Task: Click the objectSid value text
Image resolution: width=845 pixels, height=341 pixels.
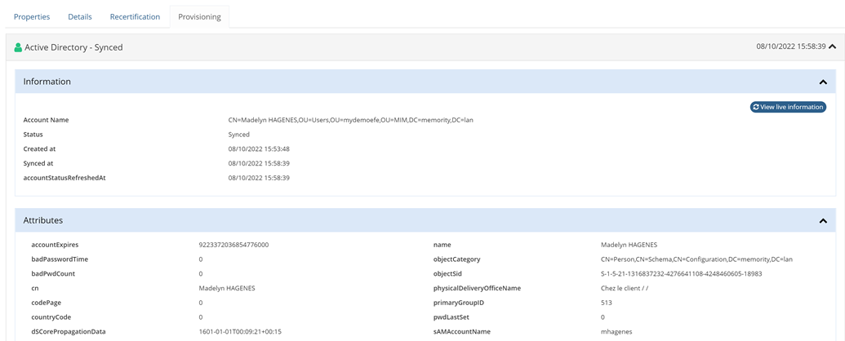Action: coord(681,273)
